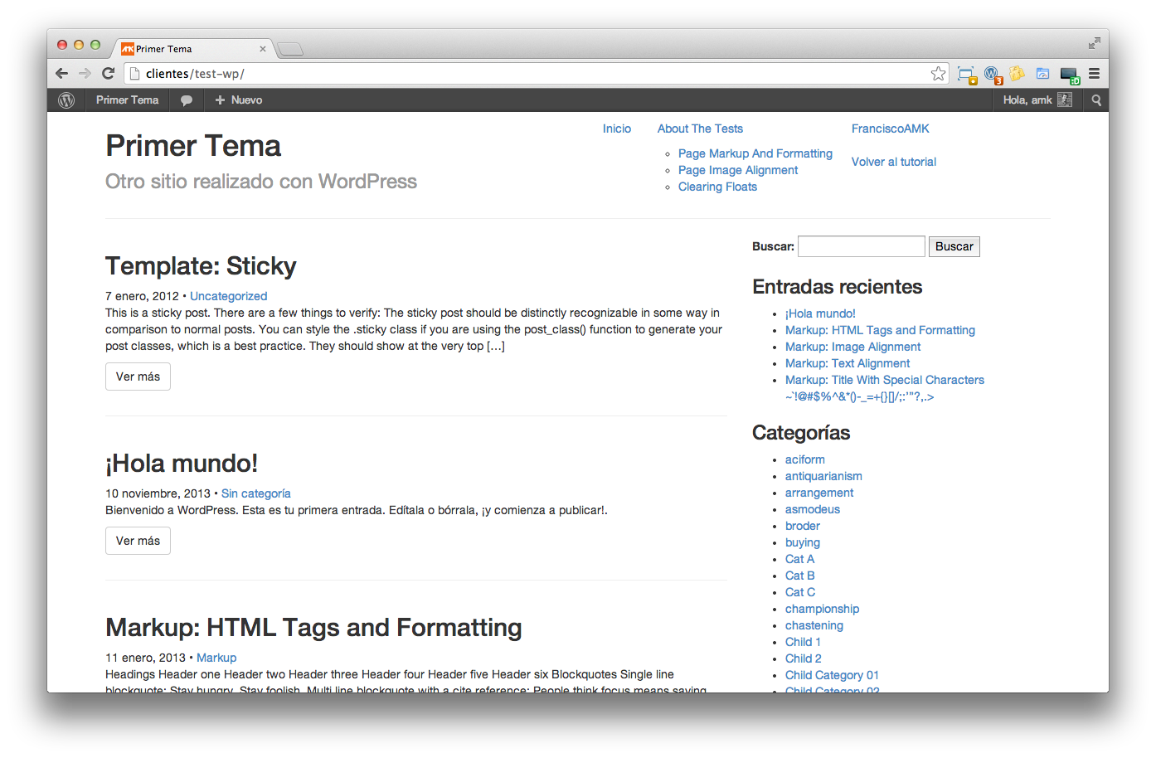Open the 'Hola, amk' account menu

pyautogui.click(x=1036, y=100)
